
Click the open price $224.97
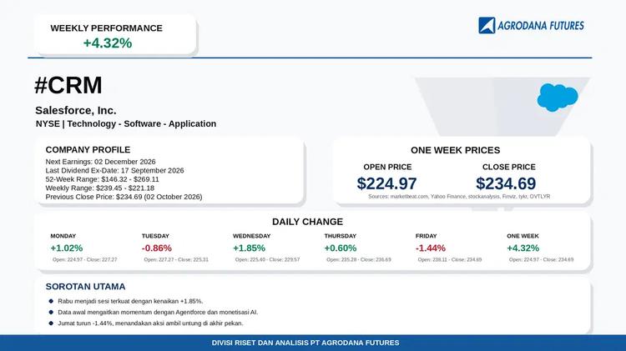pyautogui.click(x=386, y=183)
